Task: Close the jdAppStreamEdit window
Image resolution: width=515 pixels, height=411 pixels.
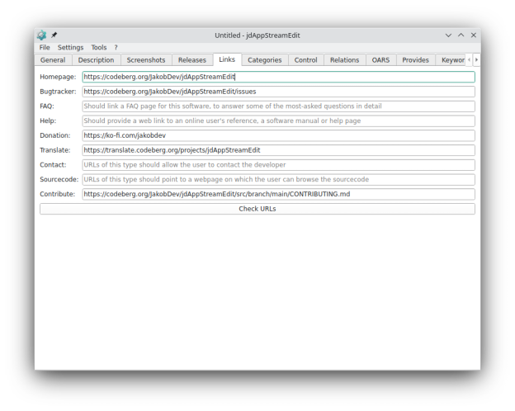Action: point(473,35)
